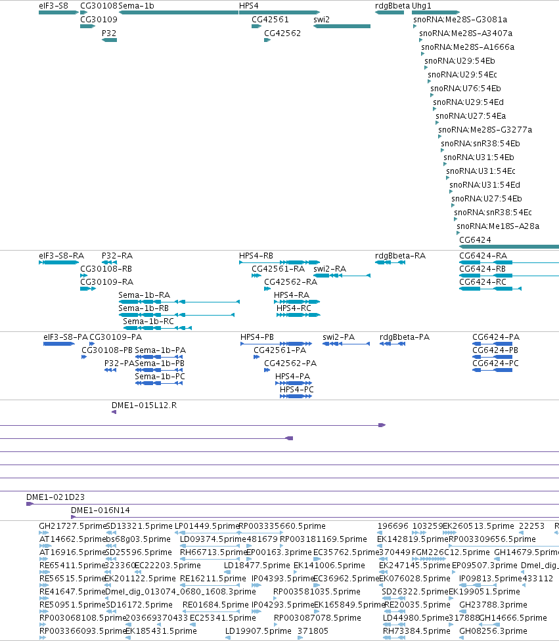
Task: Click the teal swi2 gene arrow glyph
Action: tap(342, 27)
